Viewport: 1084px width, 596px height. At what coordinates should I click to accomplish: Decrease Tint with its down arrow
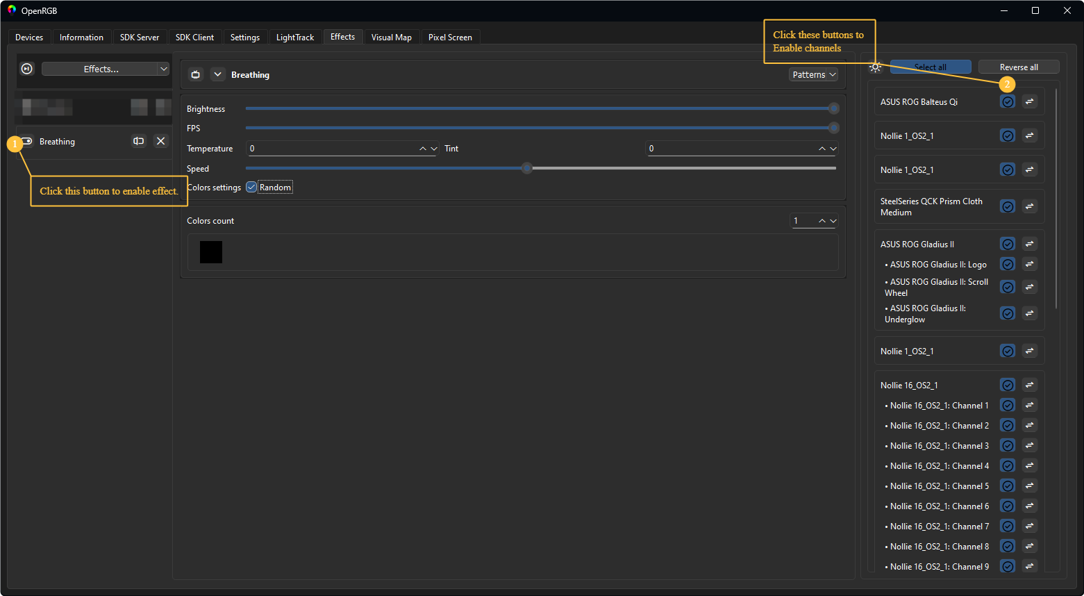(833, 149)
